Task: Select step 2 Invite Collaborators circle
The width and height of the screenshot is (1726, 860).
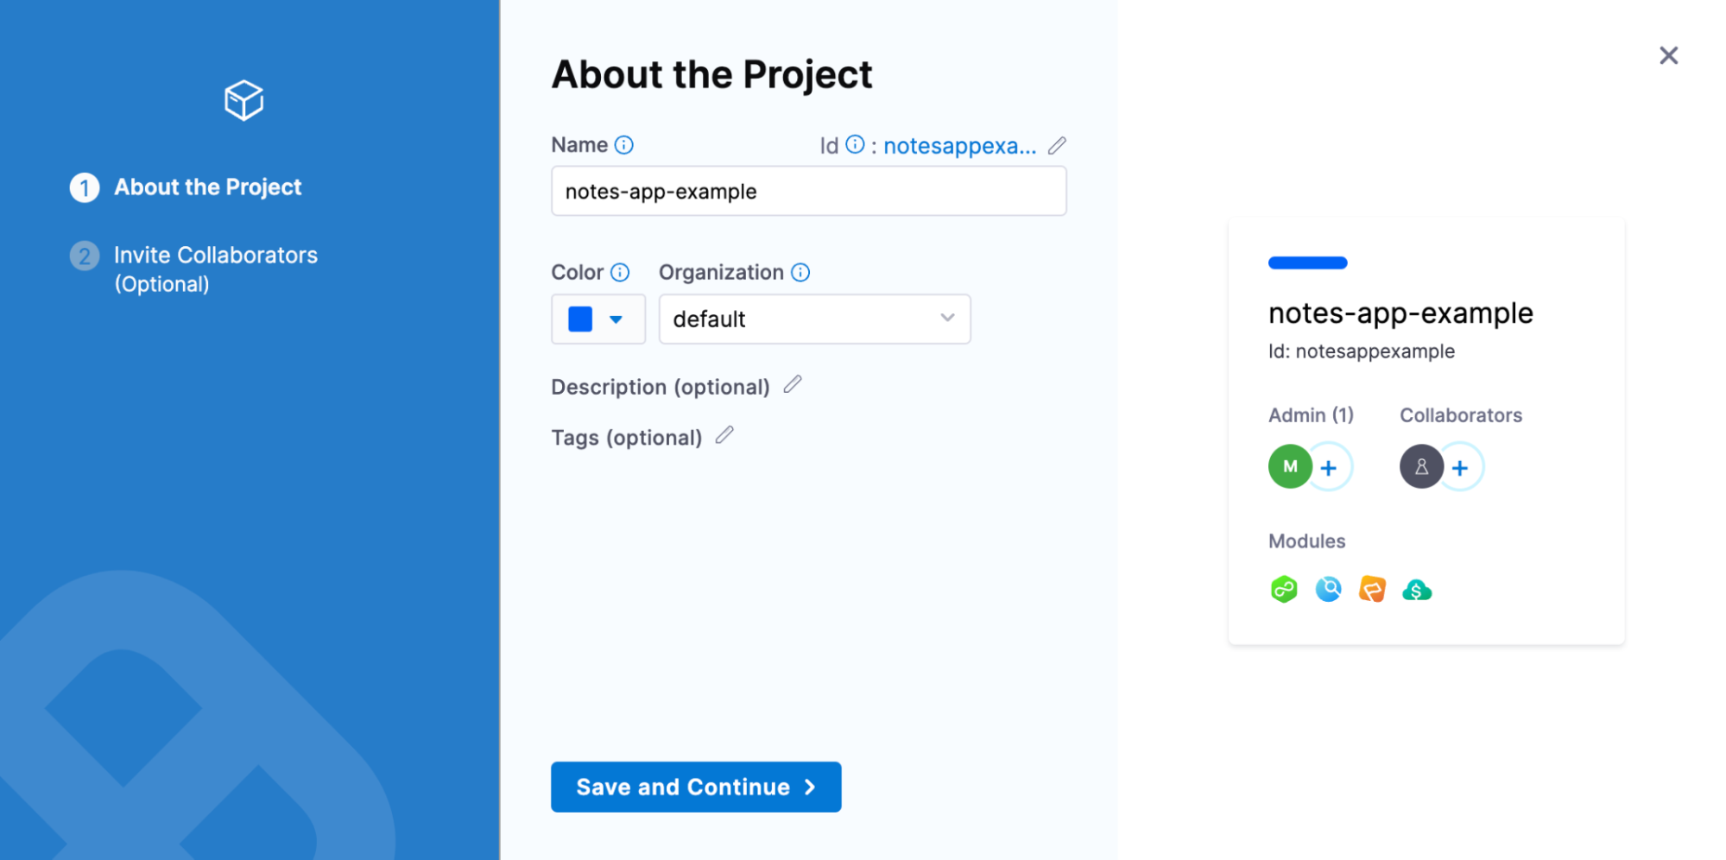Action: click(x=84, y=256)
